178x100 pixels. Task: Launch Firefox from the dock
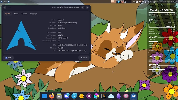(x=52, y=96)
